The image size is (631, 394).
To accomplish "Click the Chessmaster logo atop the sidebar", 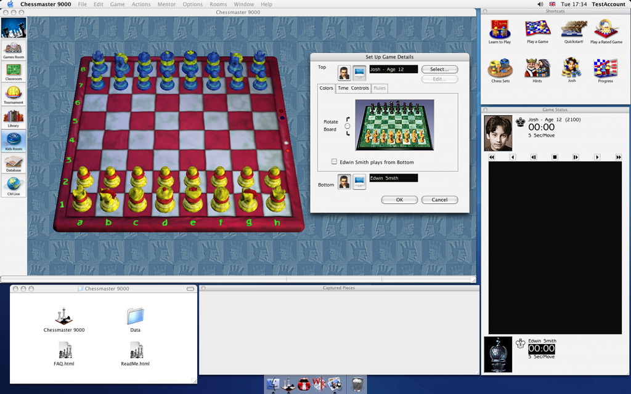I will point(14,28).
